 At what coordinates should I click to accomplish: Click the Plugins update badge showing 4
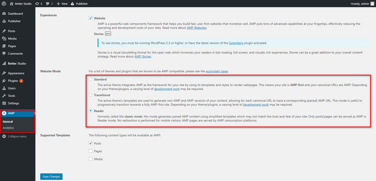pos(21,81)
